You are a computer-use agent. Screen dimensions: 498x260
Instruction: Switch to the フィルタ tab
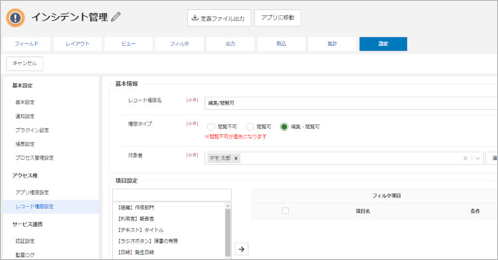click(x=179, y=44)
